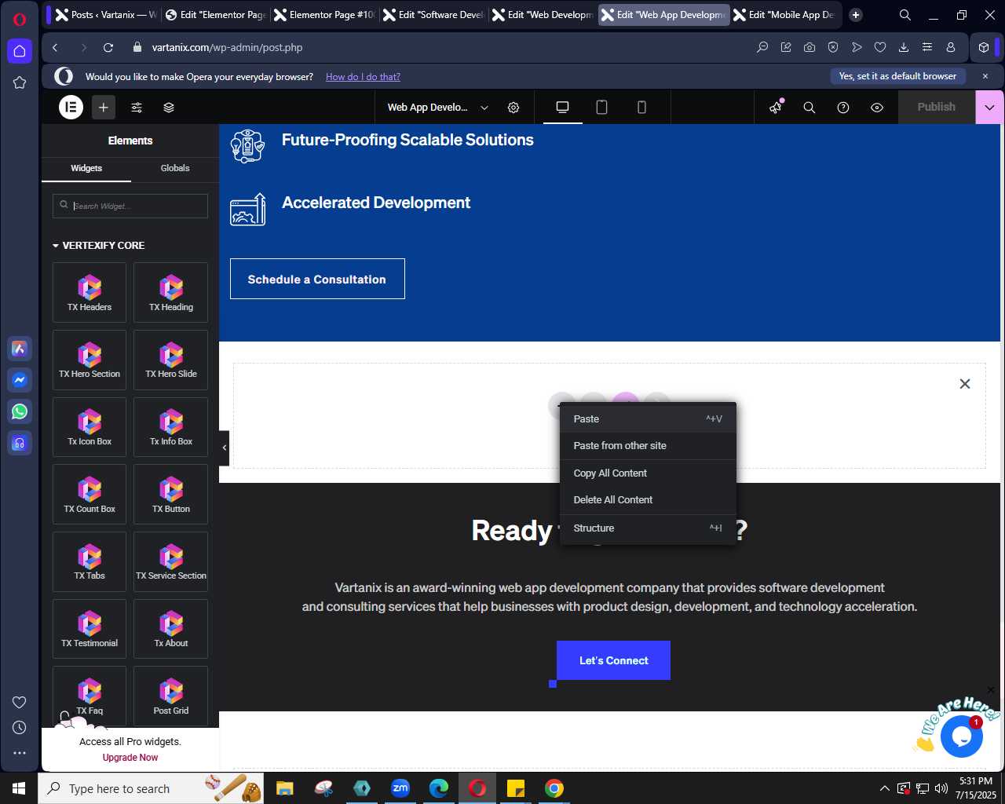Switch to Desktop responsive view
This screenshot has height=804, width=1005.
(563, 108)
